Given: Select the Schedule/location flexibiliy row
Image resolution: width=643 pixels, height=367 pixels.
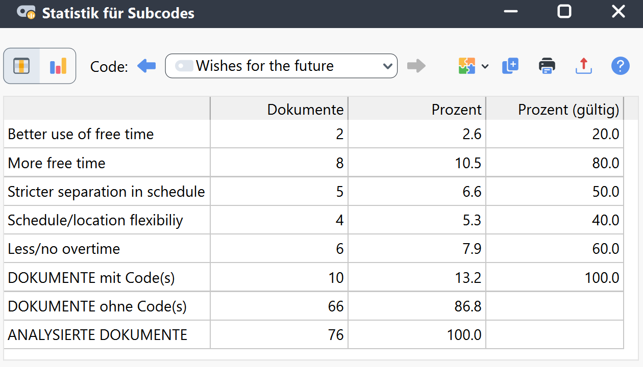Looking at the screenshot, I should (95, 220).
